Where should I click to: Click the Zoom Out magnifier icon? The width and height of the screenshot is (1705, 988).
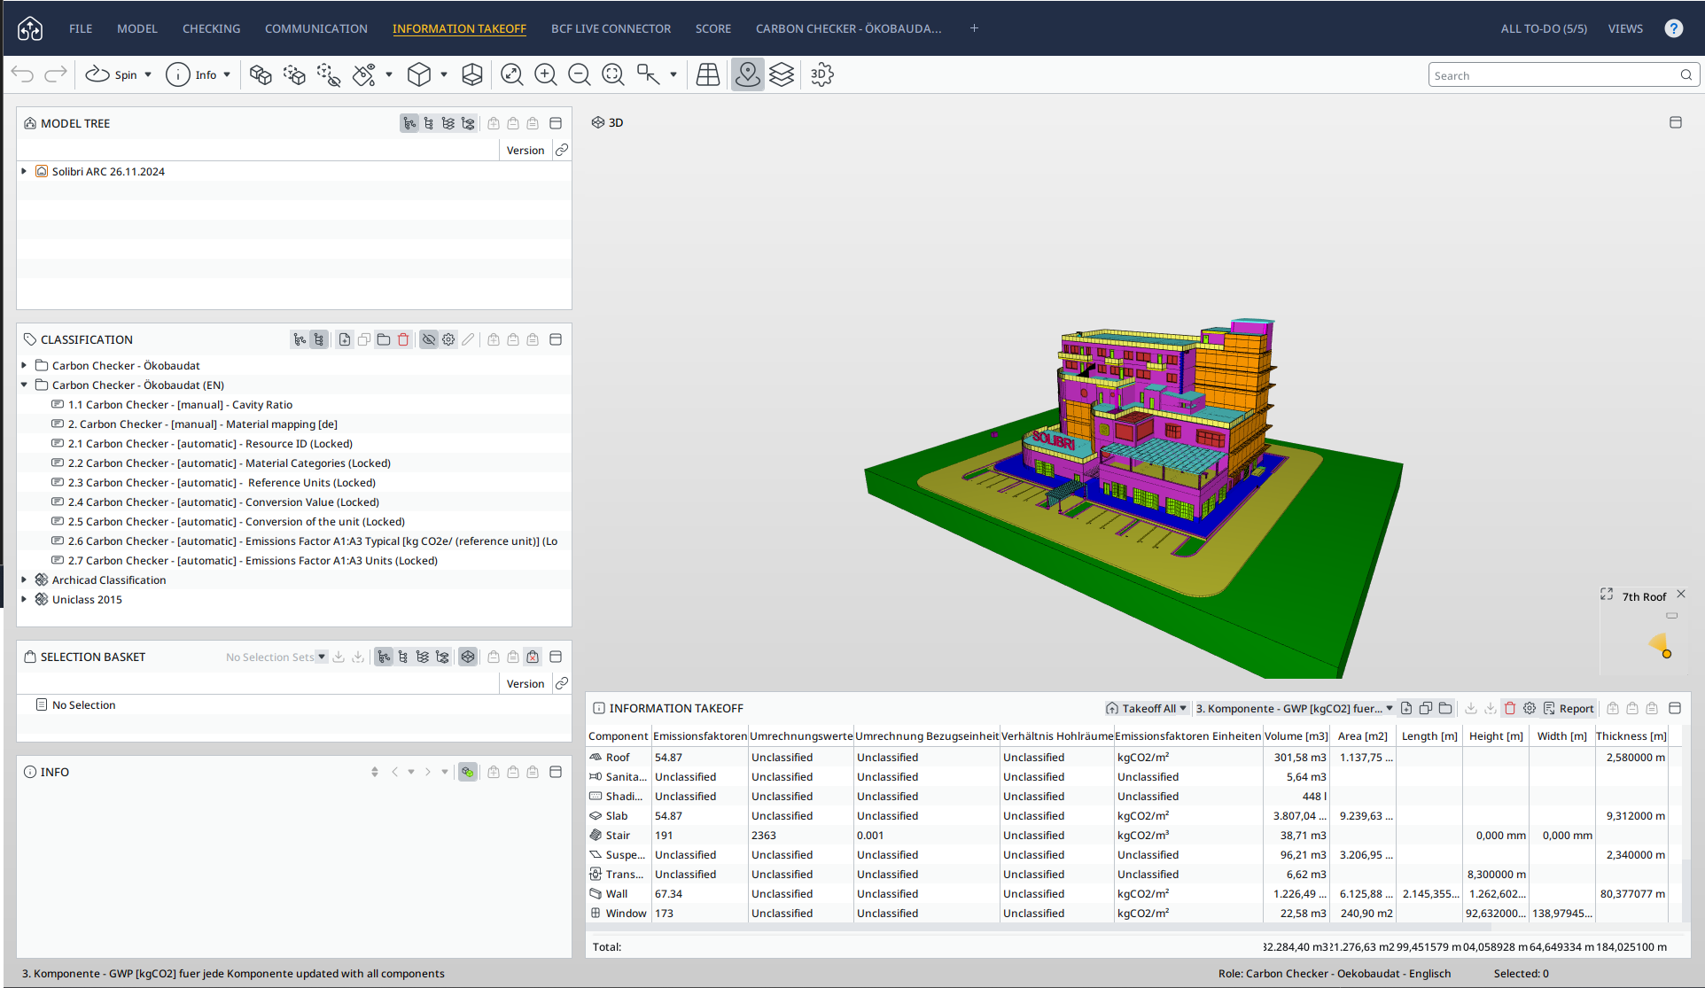[x=580, y=75]
